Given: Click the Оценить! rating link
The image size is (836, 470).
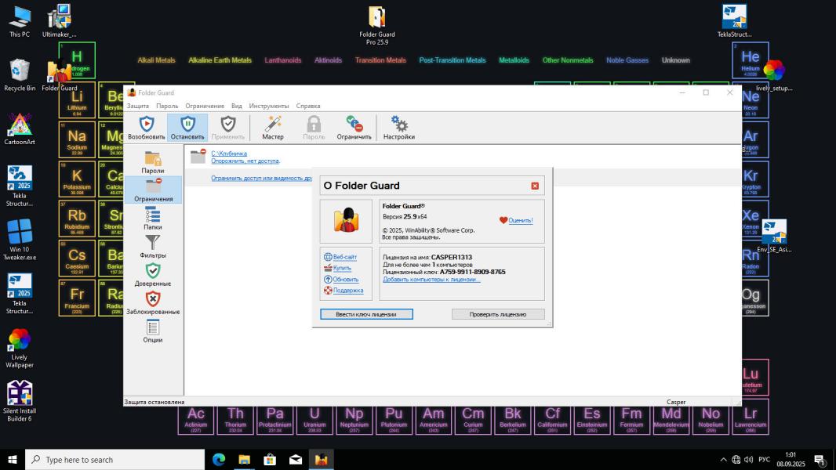Looking at the screenshot, I should [521, 220].
